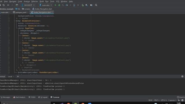The width and height of the screenshot is (185, 104).
Task: Open the Terminal tool window tab
Action: point(55,97)
